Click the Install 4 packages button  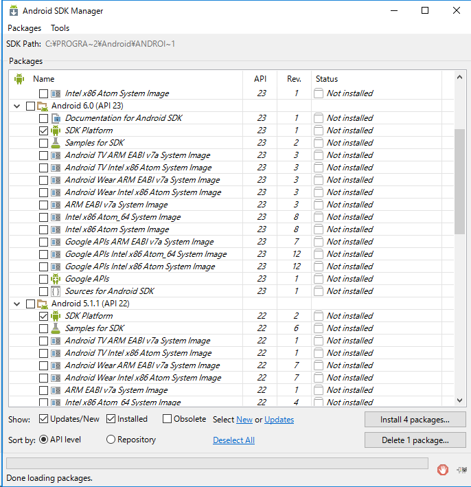415,420
